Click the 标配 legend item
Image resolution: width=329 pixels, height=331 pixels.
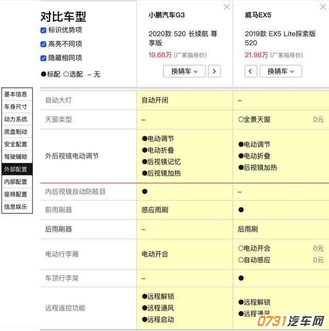point(51,74)
